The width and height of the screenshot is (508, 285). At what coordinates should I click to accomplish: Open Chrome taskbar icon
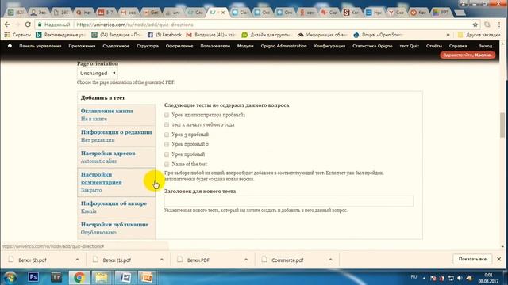[x=79, y=277]
